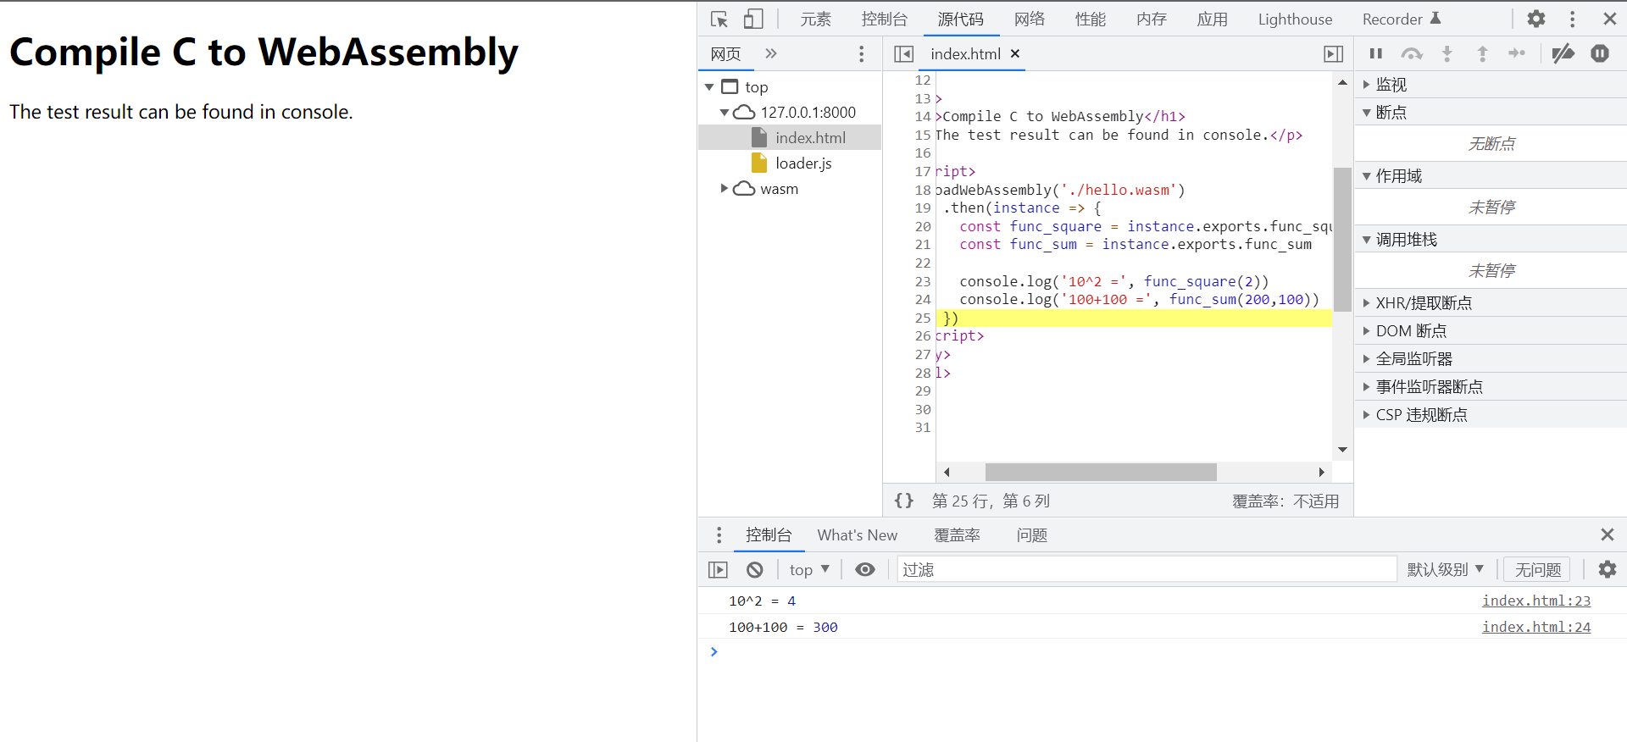Open the What's New drawer tab
The width and height of the screenshot is (1627, 742).
[857, 535]
